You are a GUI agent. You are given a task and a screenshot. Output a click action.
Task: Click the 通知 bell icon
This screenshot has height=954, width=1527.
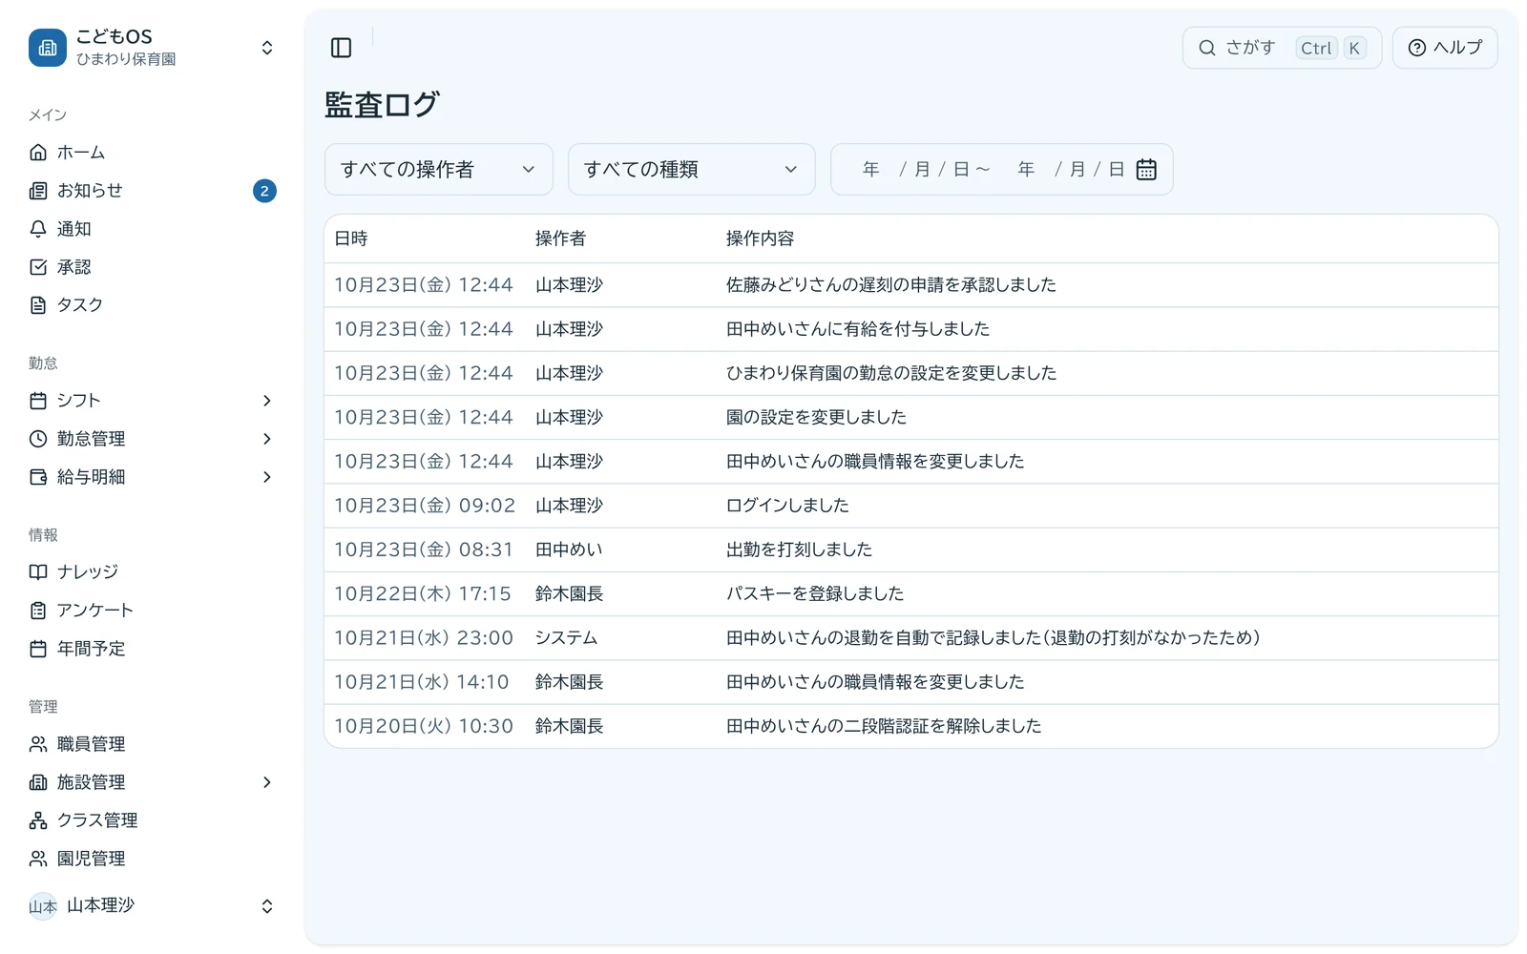(x=38, y=229)
